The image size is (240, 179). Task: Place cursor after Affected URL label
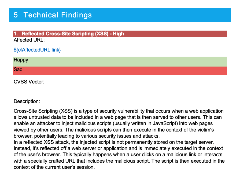coord(45,40)
